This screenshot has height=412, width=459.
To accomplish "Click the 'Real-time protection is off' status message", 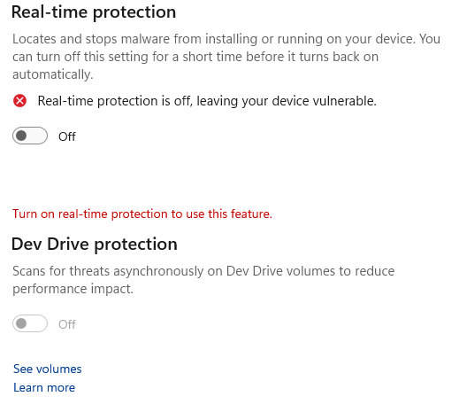I will (207, 101).
